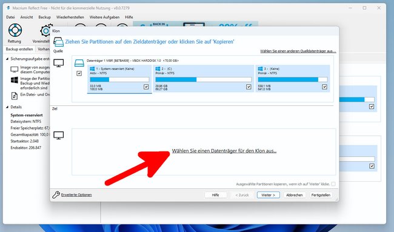Toggle the upper partition checkbox in main window
The image size is (394, 232).
click(x=372, y=107)
